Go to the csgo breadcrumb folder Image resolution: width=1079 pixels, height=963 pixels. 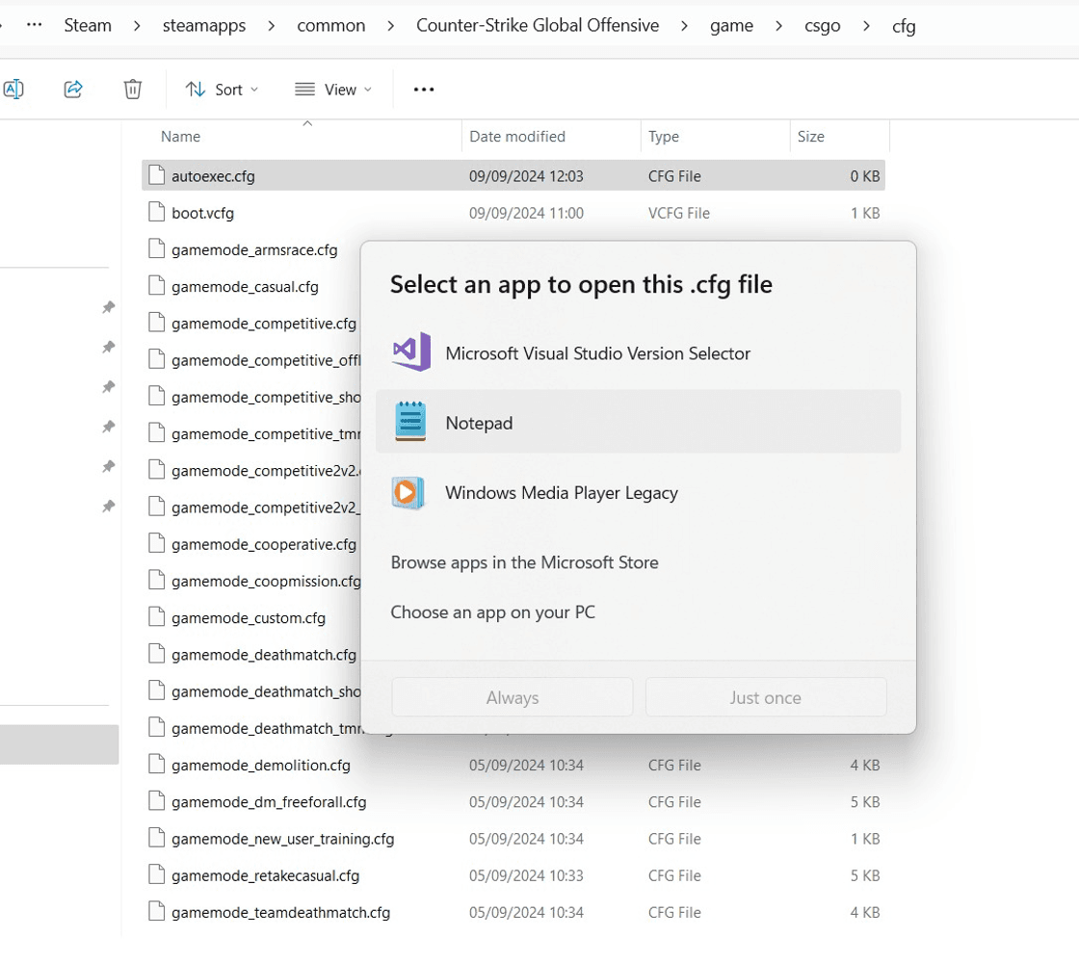[x=822, y=26]
